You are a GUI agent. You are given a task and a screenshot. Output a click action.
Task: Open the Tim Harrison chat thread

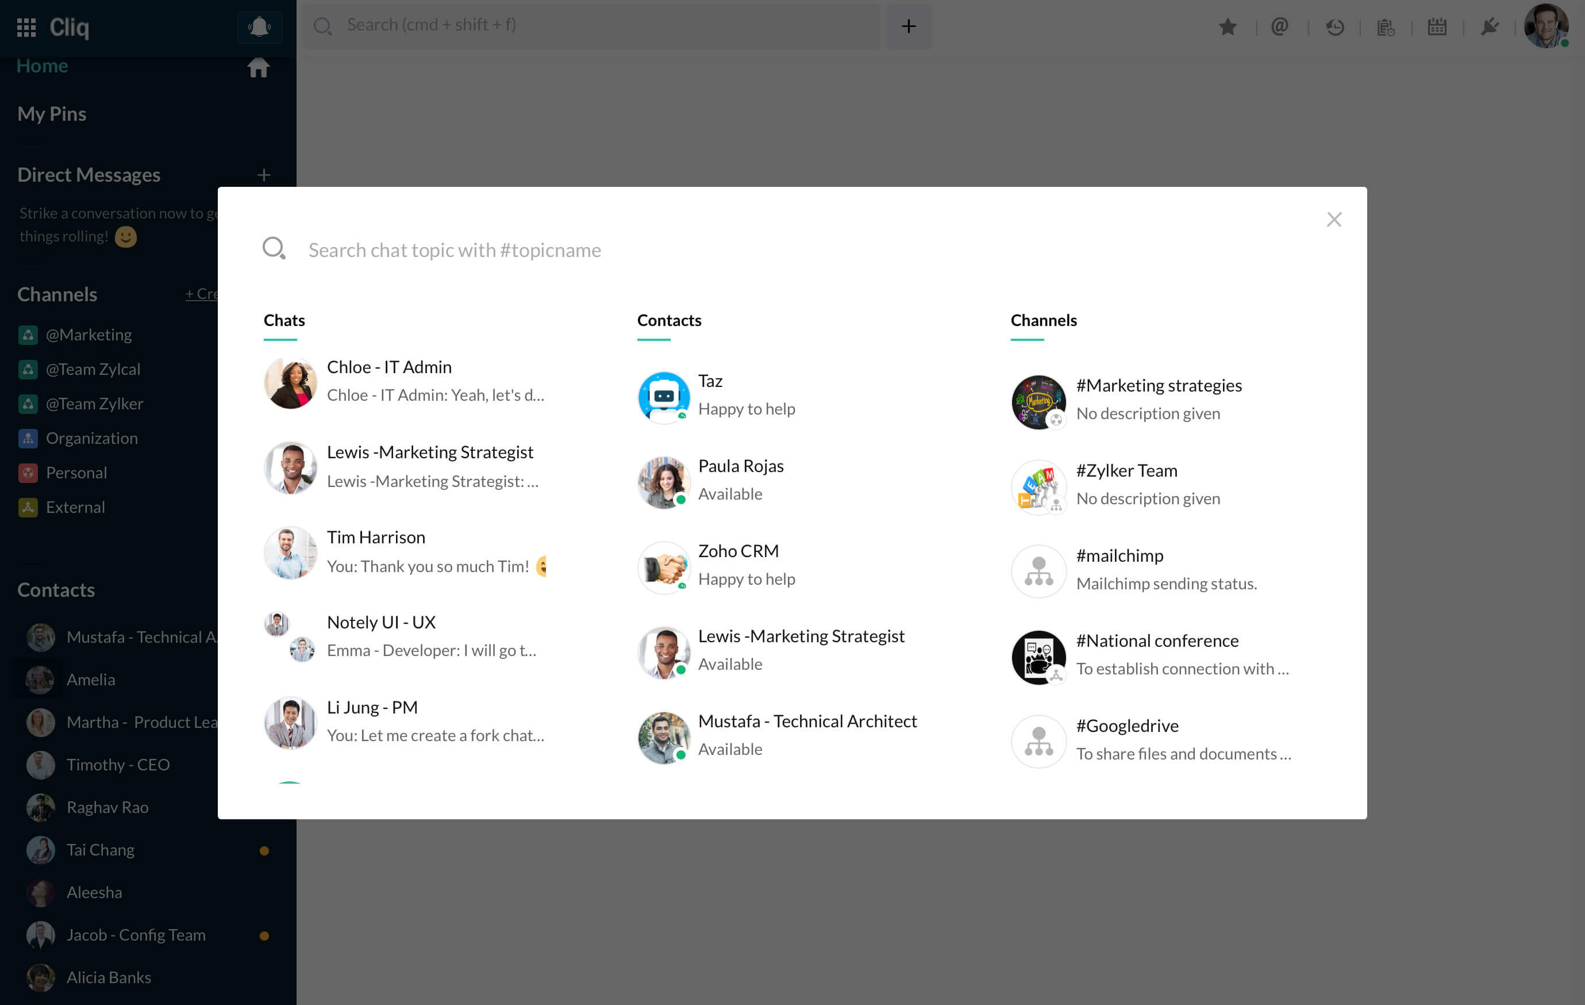click(405, 551)
